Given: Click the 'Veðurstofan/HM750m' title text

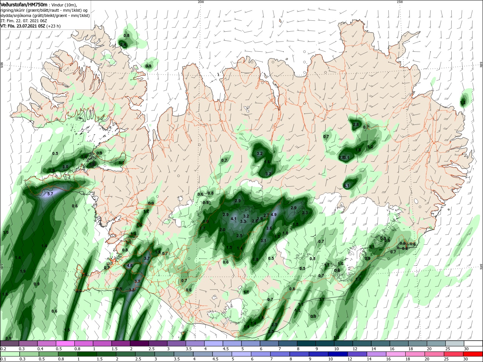Looking at the screenshot, I should (24, 5).
